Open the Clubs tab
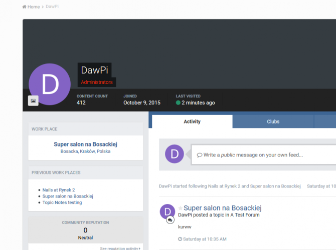The image size is (336, 250). pyautogui.click(x=273, y=121)
